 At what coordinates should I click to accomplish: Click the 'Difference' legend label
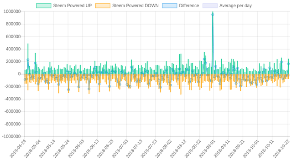click(189, 6)
